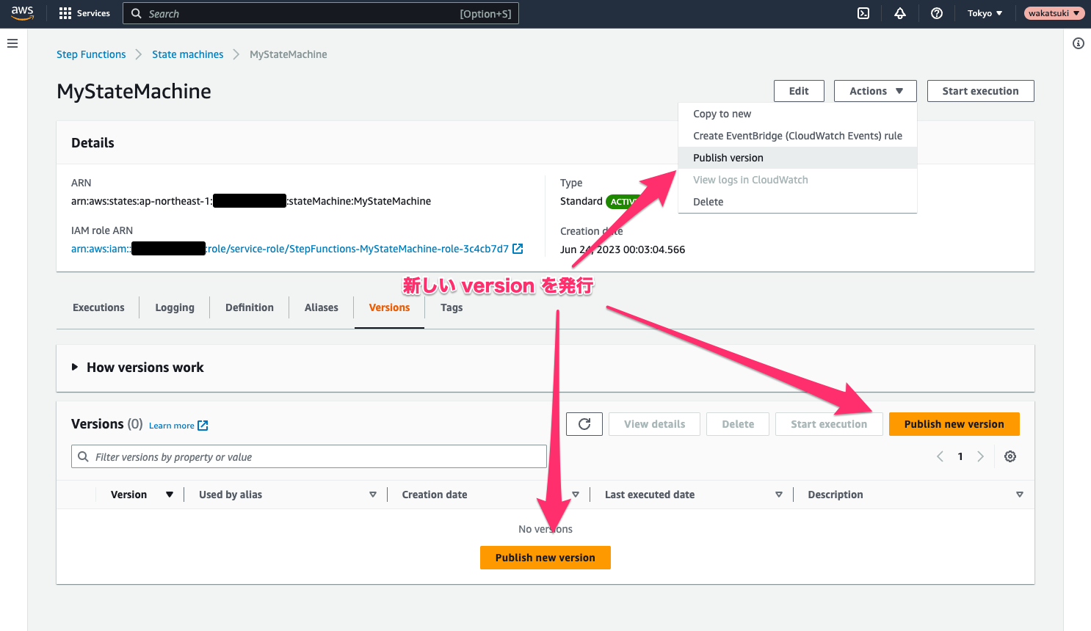The image size is (1091, 631).
Task: Open the hamburger side navigation menu
Action: [x=12, y=43]
